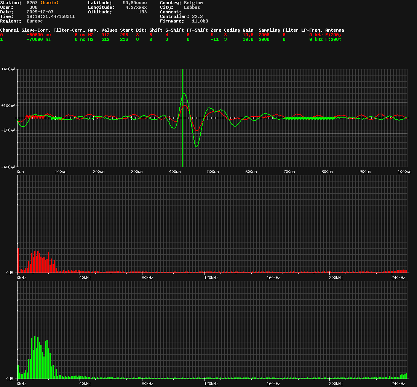Click the +400mV label on the voltage axis
This screenshot has height=387, width=417.
[x=8, y=69]
